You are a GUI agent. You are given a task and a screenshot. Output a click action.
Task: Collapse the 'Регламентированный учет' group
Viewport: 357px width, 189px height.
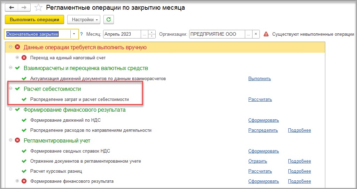point(10,140)
